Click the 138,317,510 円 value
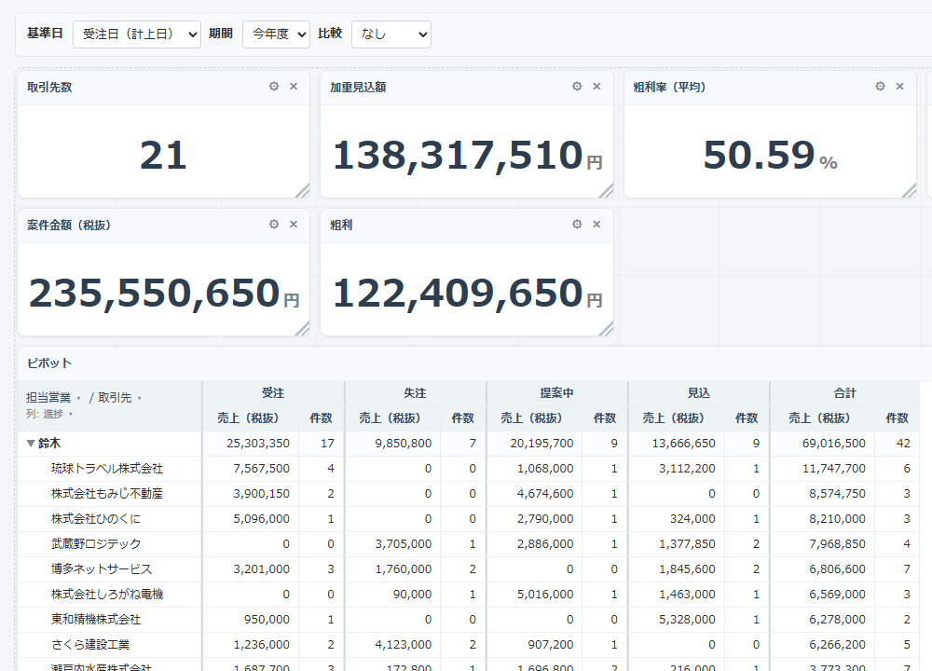This screenshot has height=671, width=932. 467,156
